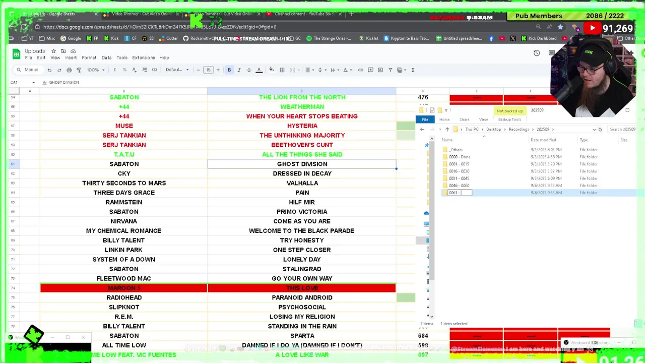Screen dimensions: 645x363
Task: Open the Data menu in Sheets
Action: [106, 57]
